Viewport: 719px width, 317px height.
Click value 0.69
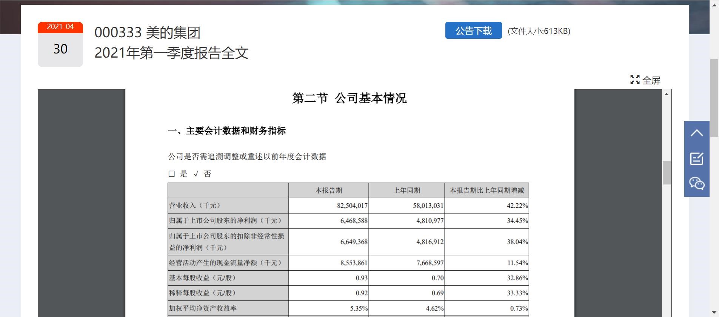pyautogui.click(x=438, y=293)
